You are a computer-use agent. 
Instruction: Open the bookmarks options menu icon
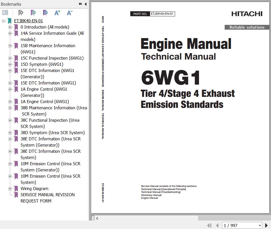[x=5, y=13]
